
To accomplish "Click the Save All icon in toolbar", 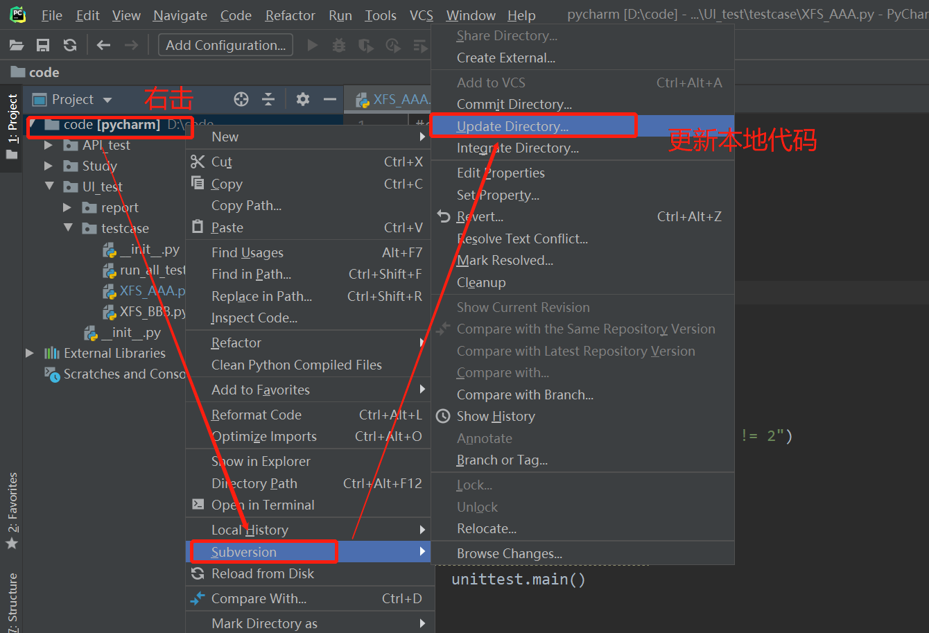I will tap(43, 44).
